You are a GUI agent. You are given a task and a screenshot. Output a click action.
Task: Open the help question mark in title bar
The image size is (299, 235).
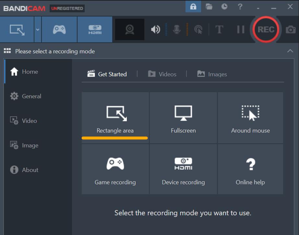coord(240,7)
